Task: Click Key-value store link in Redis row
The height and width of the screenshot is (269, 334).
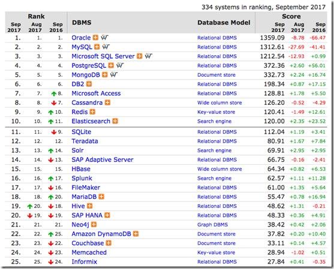Action: point(216,112)
